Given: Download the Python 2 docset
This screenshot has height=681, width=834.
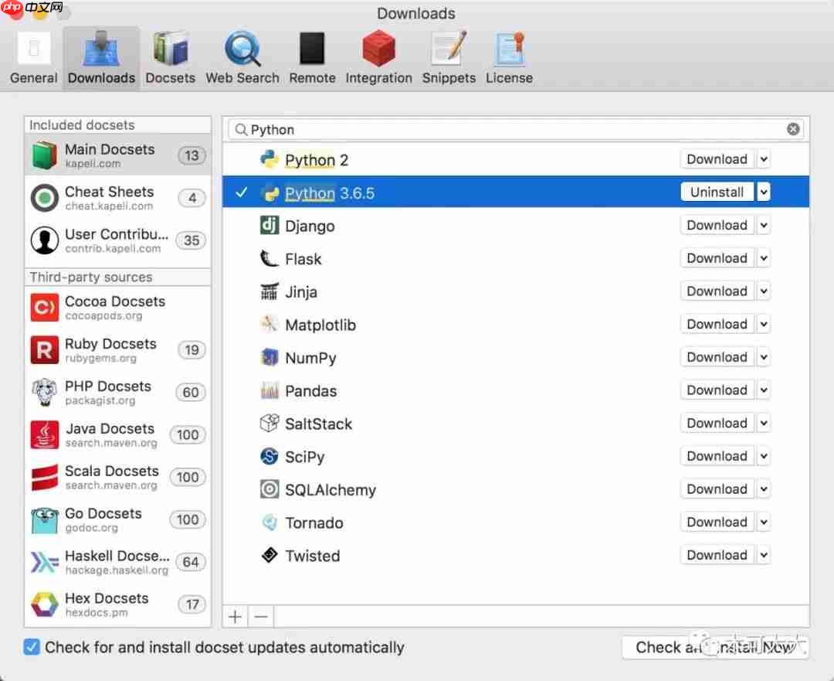Looking at the screenshot, I should [x=717, y=159].
